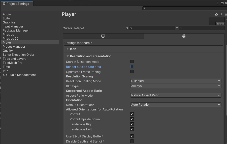Enable Start in fullscreen mode checkbox

click(132, 62)
